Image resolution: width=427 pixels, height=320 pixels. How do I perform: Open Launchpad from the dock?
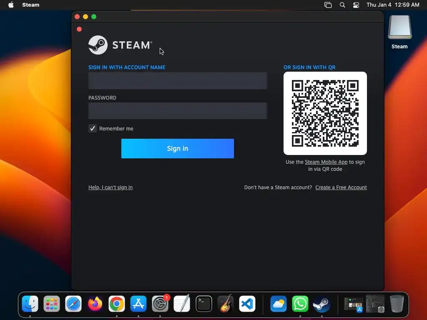point(52,304)
